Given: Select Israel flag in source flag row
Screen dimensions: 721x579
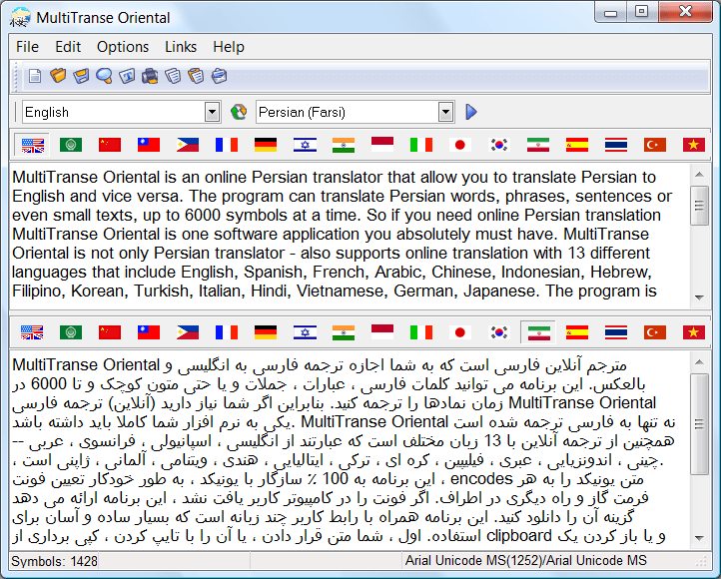Looking at the screenshot, I should [305, 145].
